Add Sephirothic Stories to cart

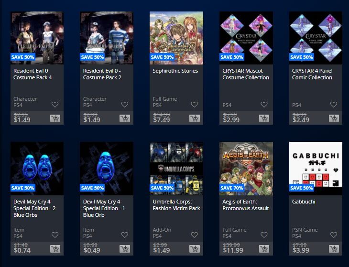click(x=194, y=118)
